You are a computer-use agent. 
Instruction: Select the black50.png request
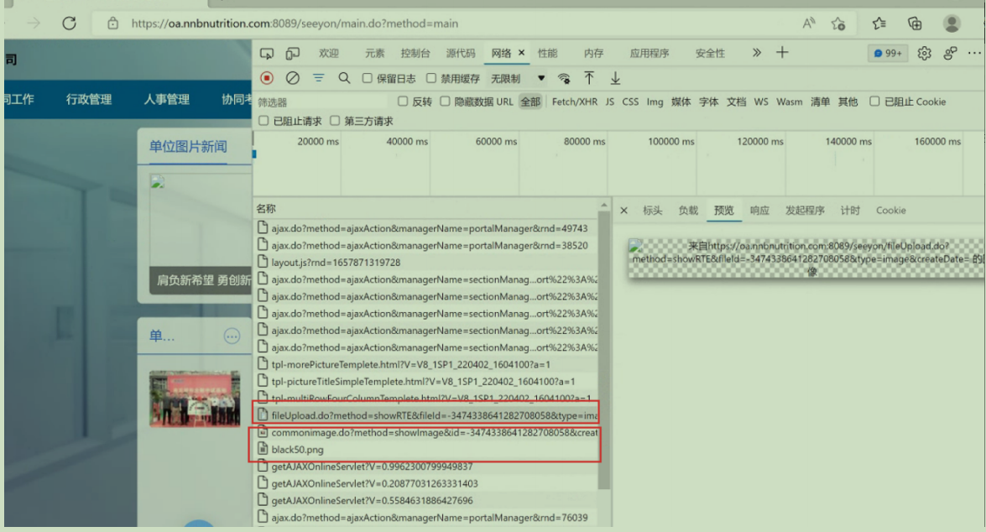click(x=297, y=450)
